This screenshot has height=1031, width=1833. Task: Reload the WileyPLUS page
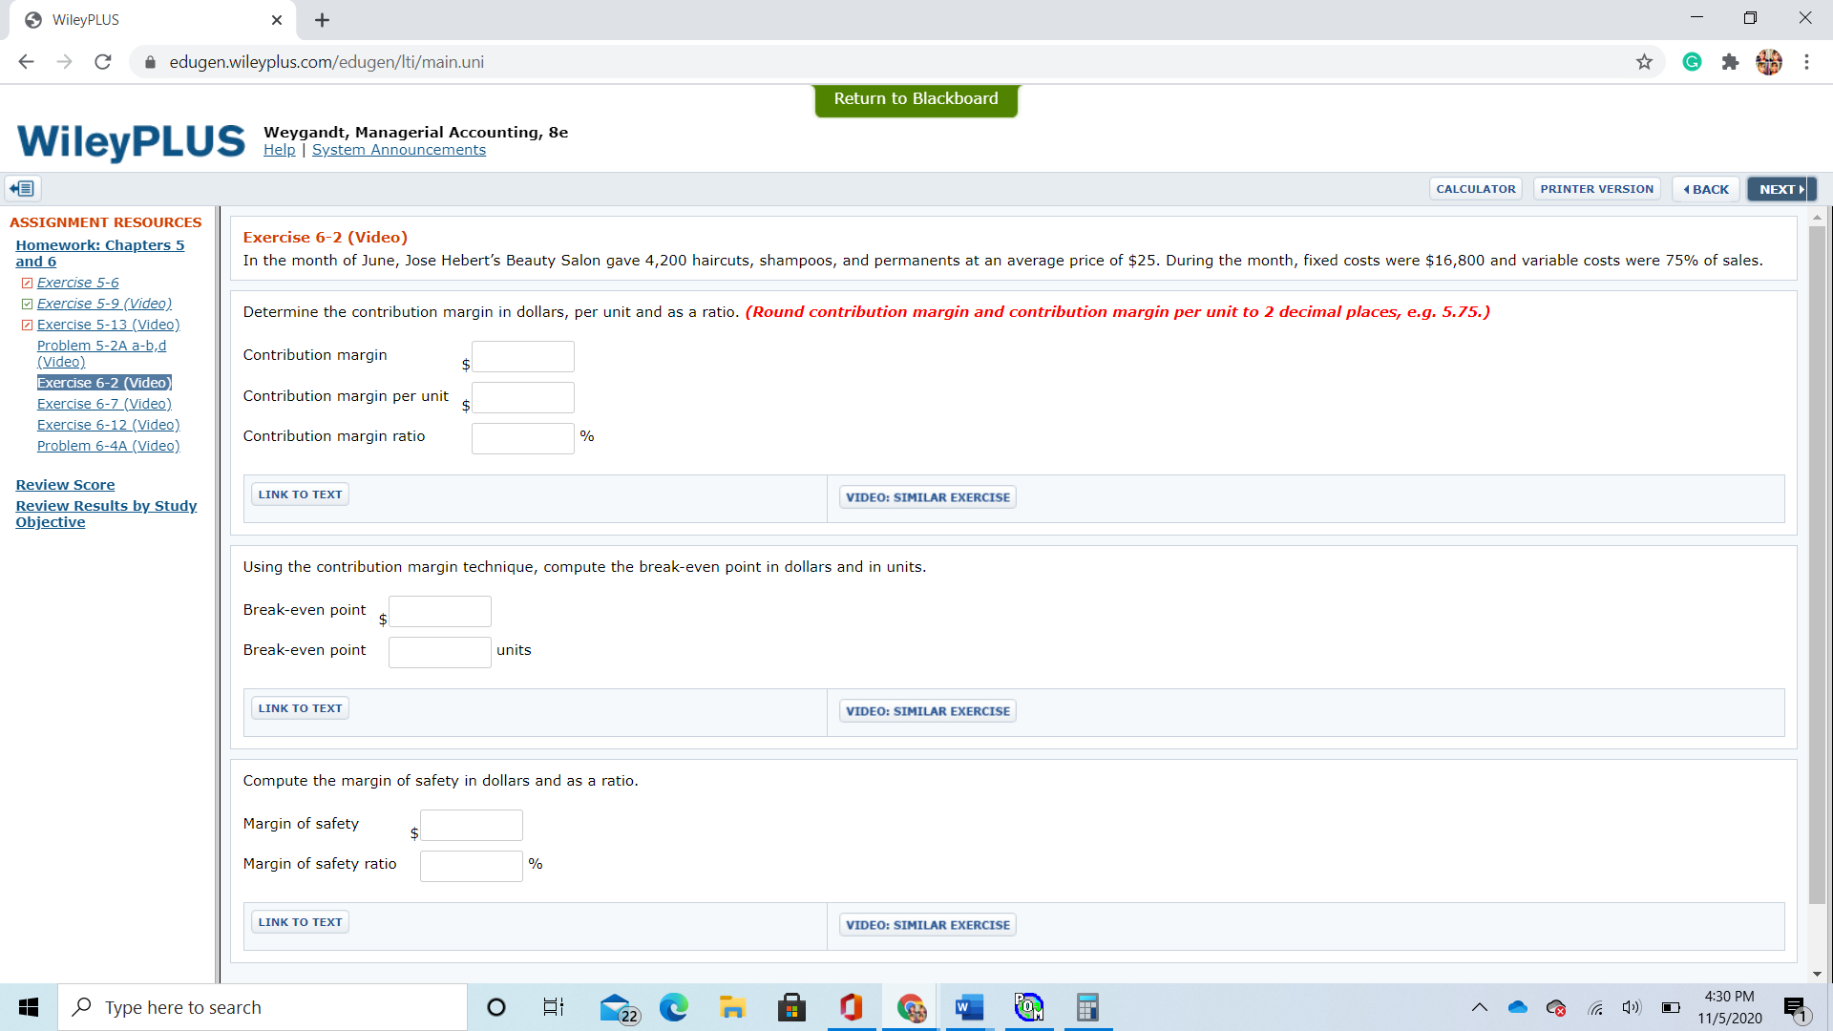click(103, 62)
